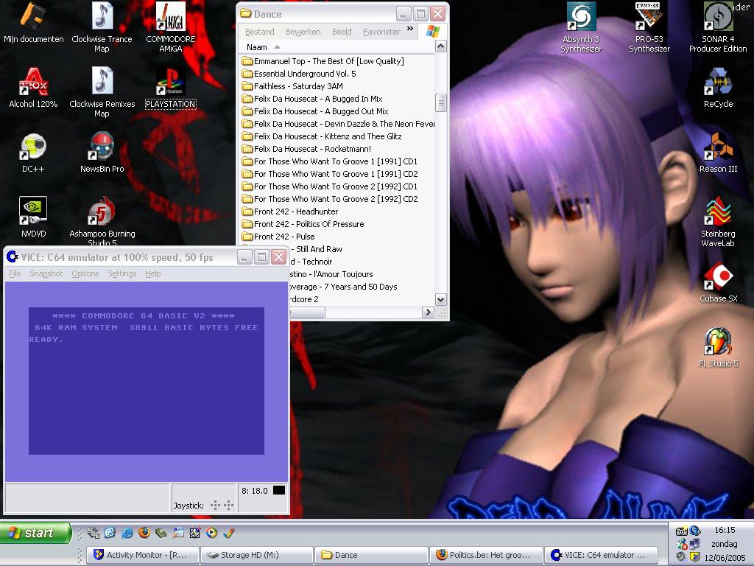Expand the hidden toolbar chevron in Dance window

tap(410, 29)
